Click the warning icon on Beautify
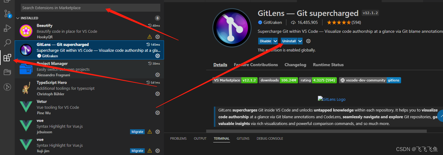This screenshot has height=155, width=443. click(x=150, y=37)
